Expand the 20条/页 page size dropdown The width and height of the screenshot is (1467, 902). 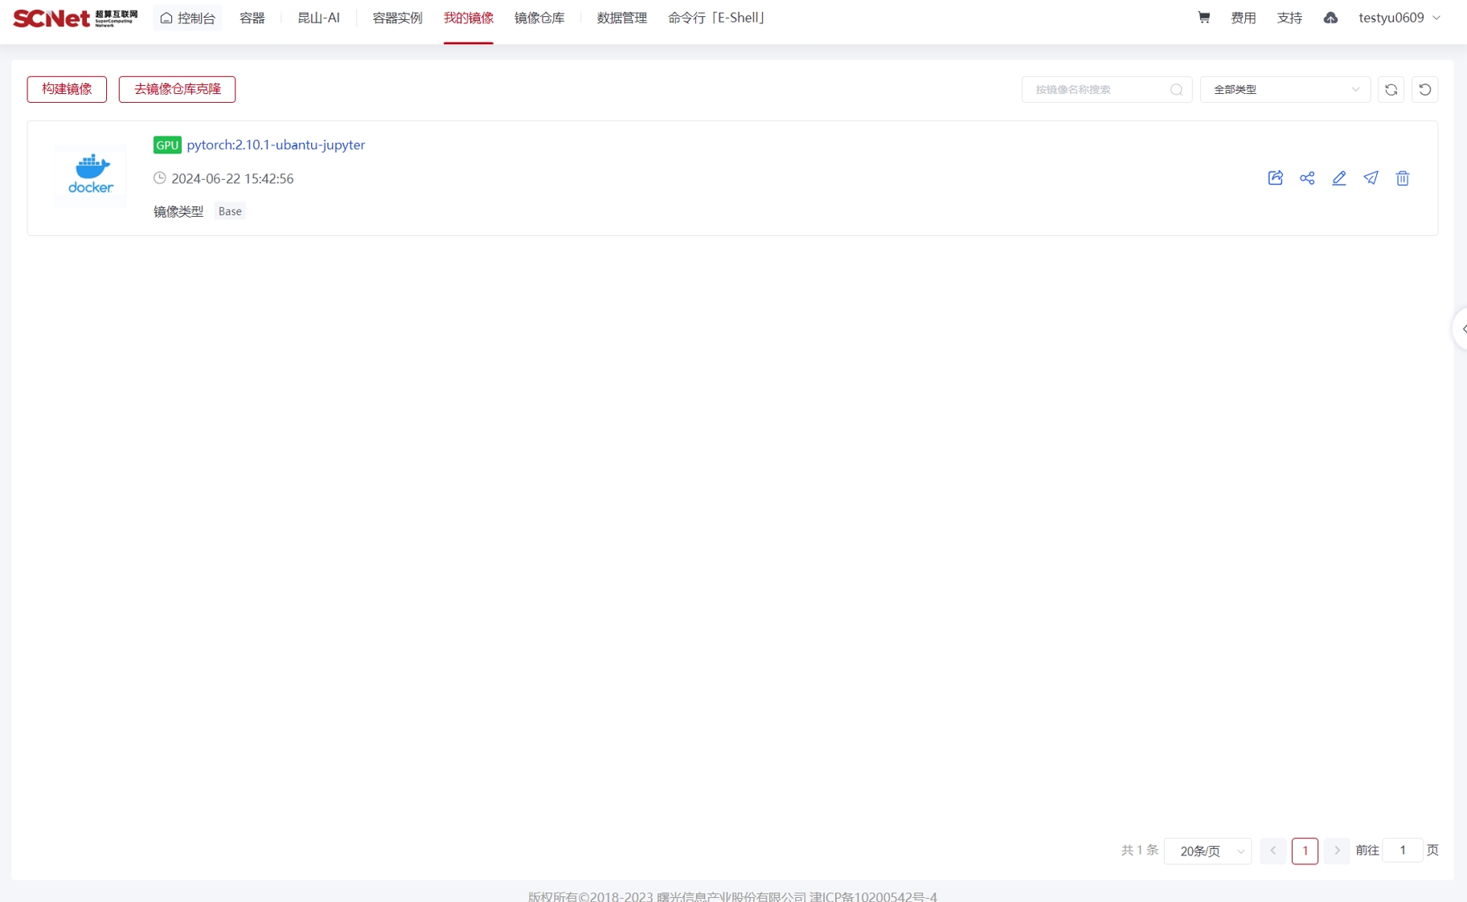tap(1207, 851)
